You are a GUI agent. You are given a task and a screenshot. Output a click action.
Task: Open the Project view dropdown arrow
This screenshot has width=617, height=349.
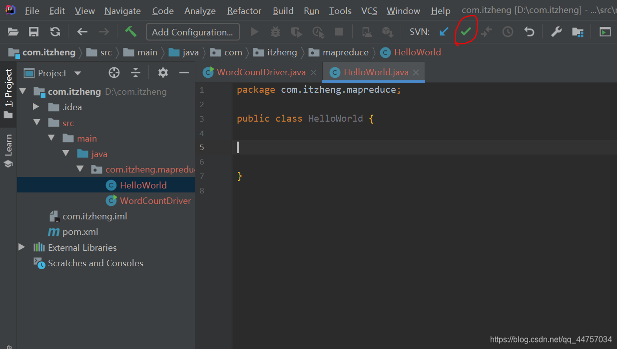point(77,73)
